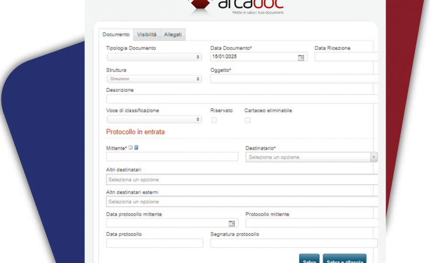The image size is (430, 263).
Task: Click the address book icon beside Mittente
Action: pyautogui.click(x=136, y=148)
